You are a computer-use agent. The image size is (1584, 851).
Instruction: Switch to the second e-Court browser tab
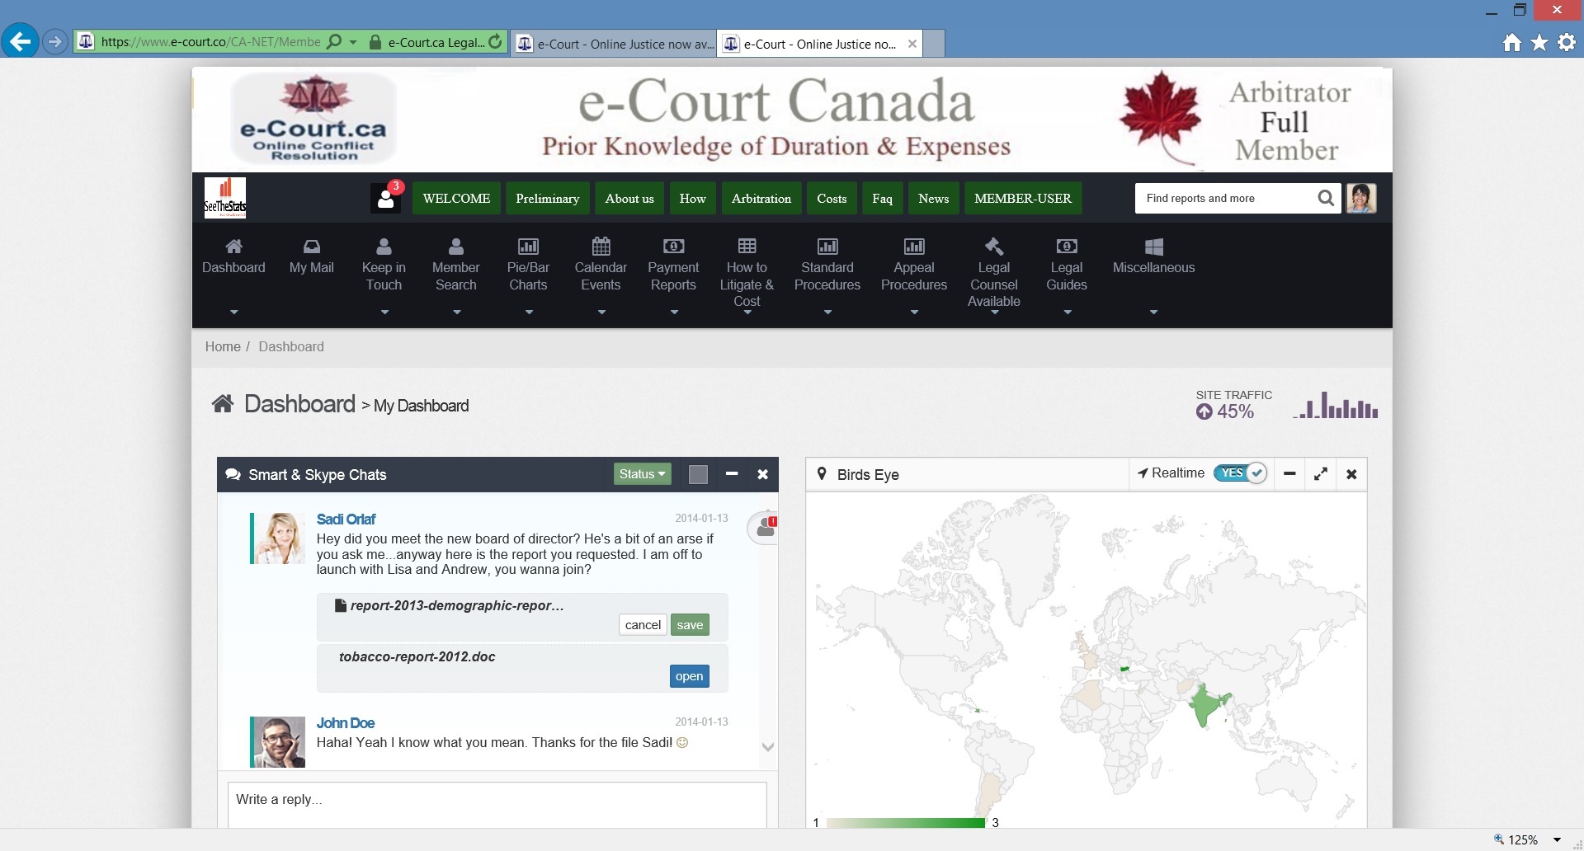(615, 44)
